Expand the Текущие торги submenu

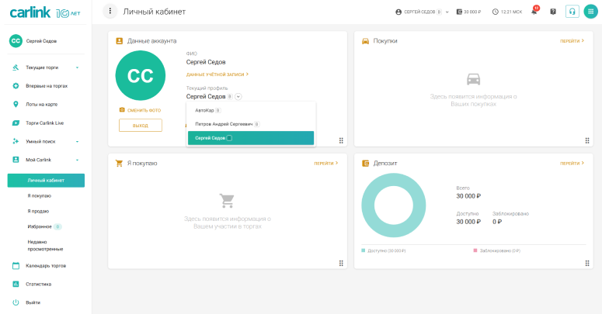click(77, 67)
